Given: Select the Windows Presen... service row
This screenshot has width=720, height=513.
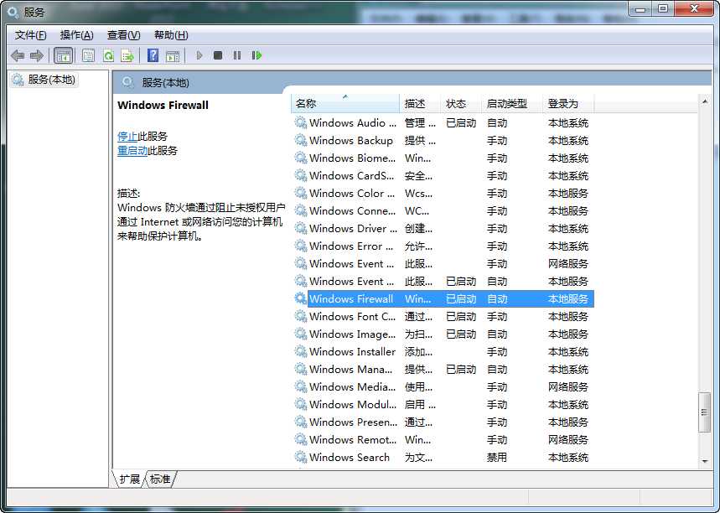Looking at the screenshot, I should pos(443,422).
